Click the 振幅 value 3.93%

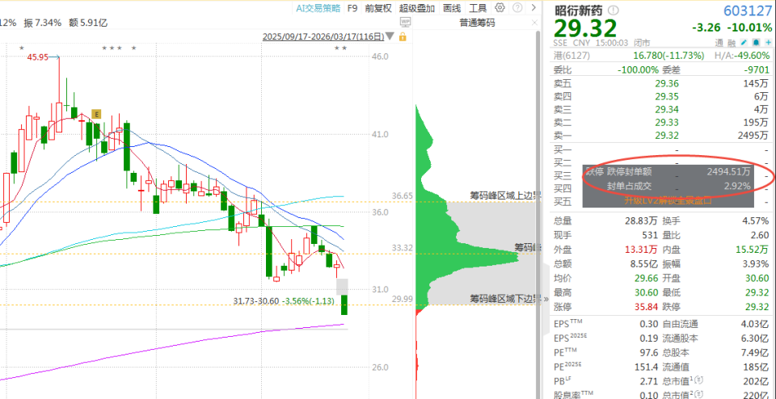(755, 264)
